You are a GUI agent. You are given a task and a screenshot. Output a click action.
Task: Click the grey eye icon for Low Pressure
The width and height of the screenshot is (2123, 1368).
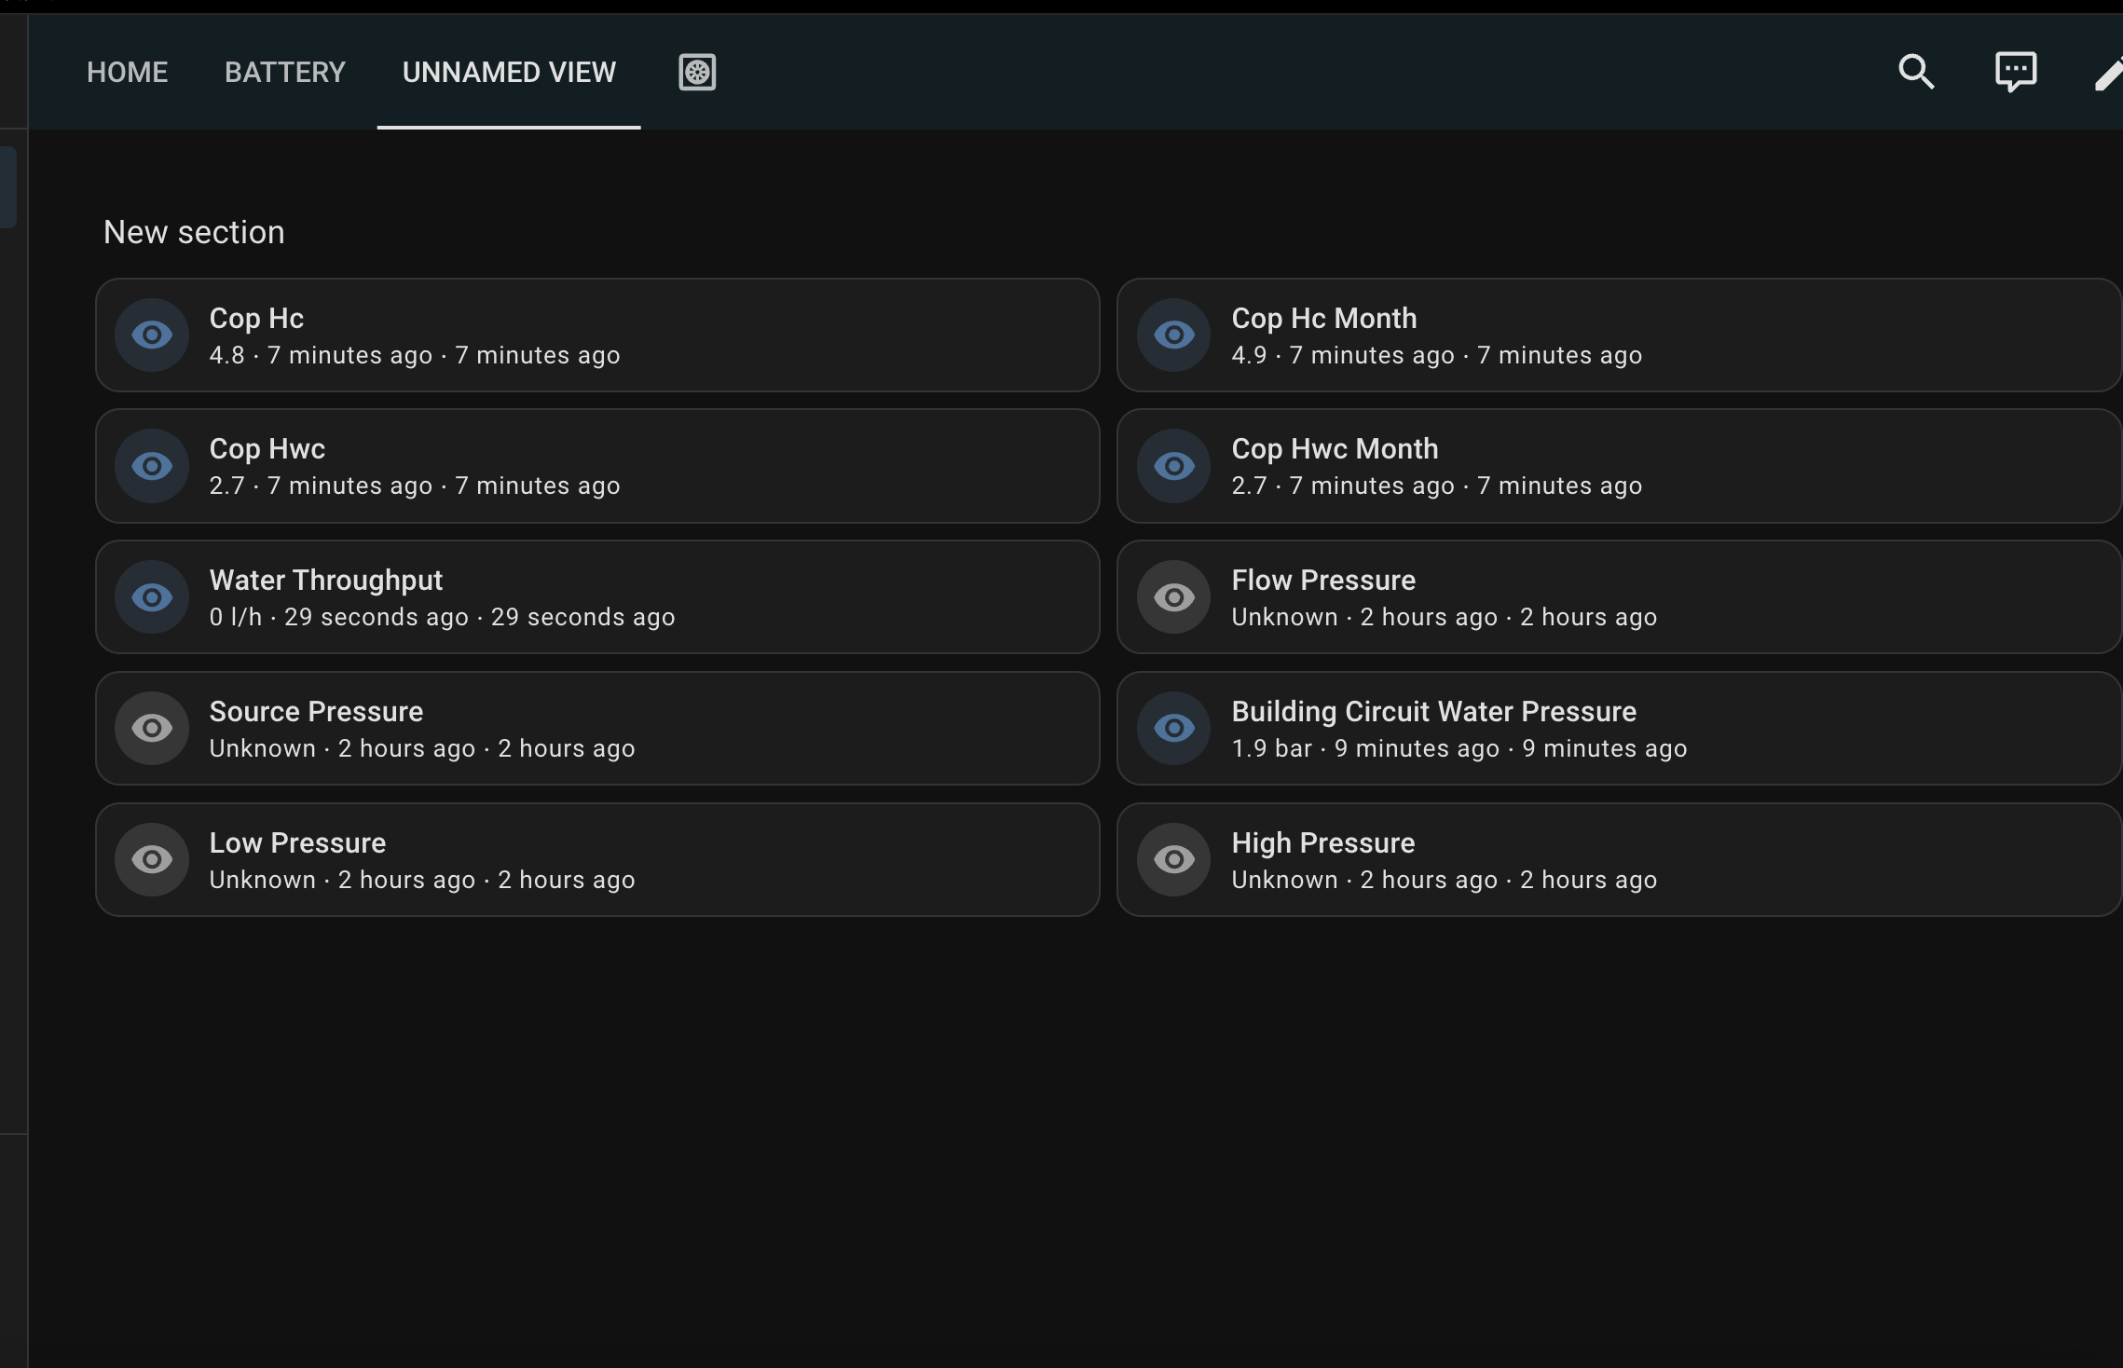click(x=152, y=860)
